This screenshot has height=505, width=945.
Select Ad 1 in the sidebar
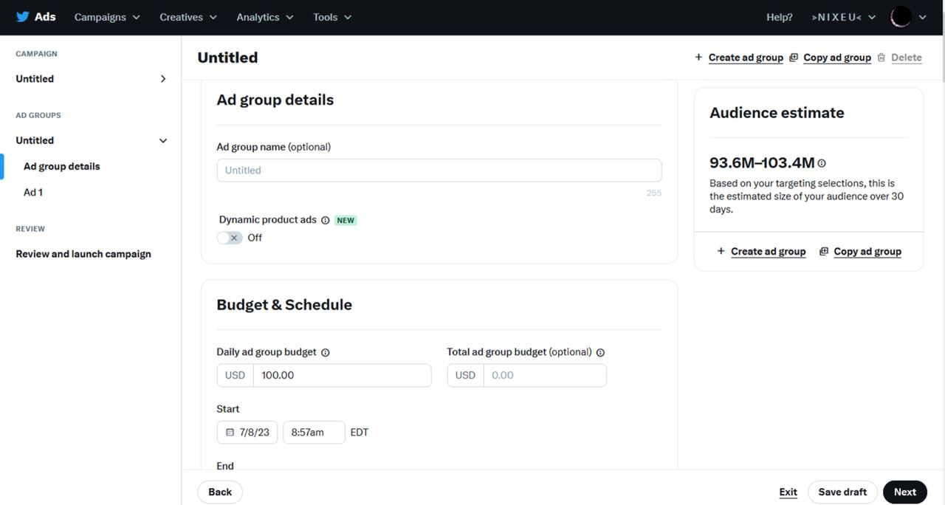(33, 192)
